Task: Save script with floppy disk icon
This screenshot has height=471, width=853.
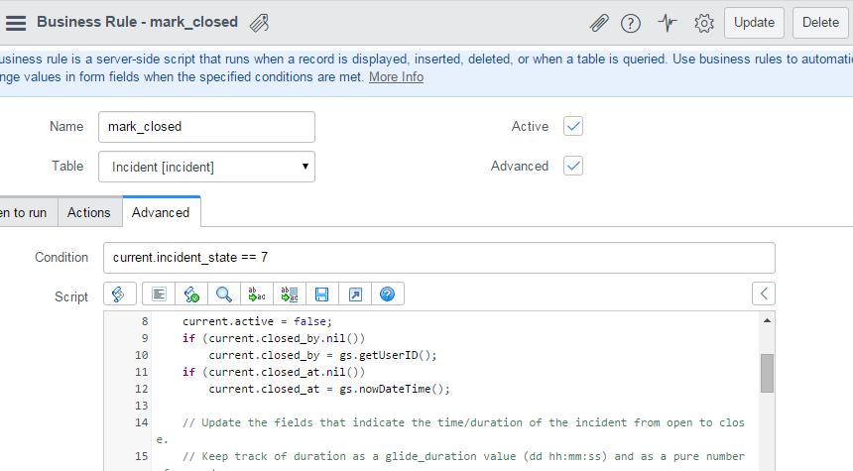Action: pos(322,294)
